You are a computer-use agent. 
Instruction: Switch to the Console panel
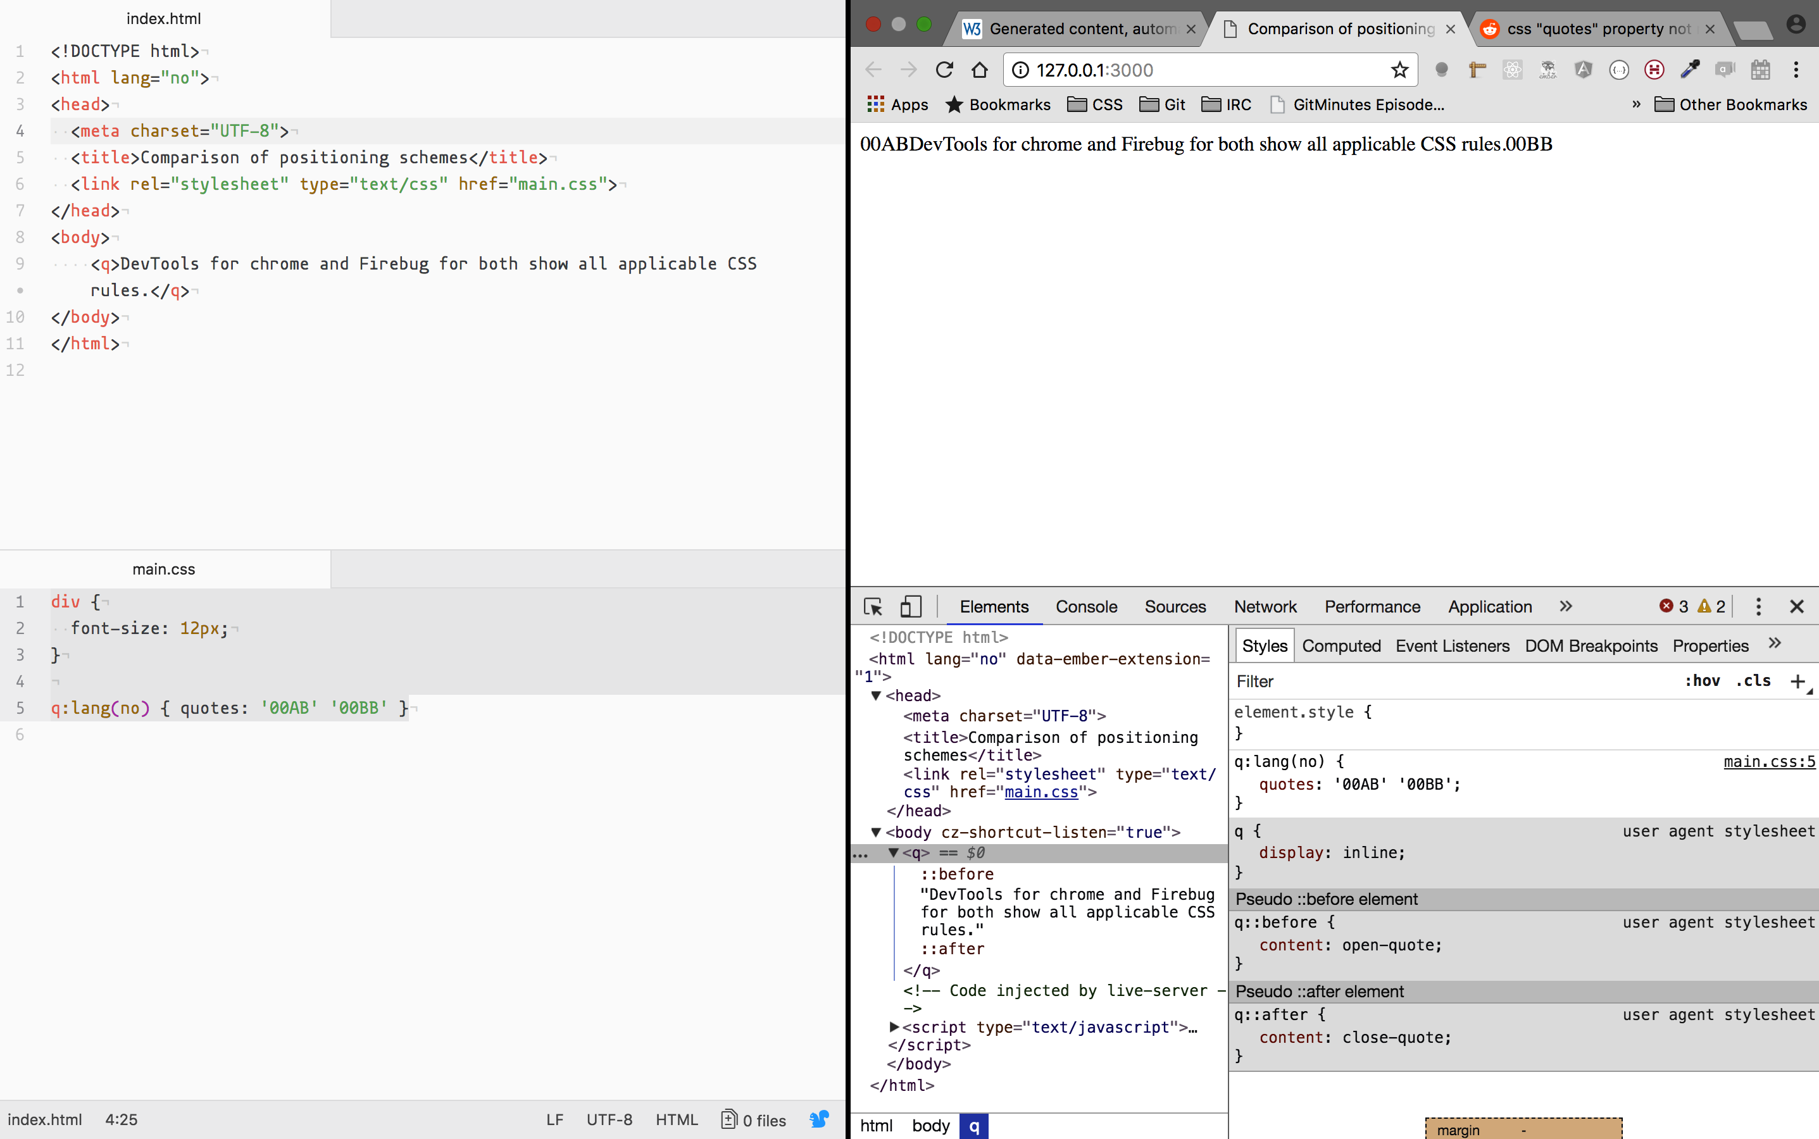click(x=1086, y=606)
